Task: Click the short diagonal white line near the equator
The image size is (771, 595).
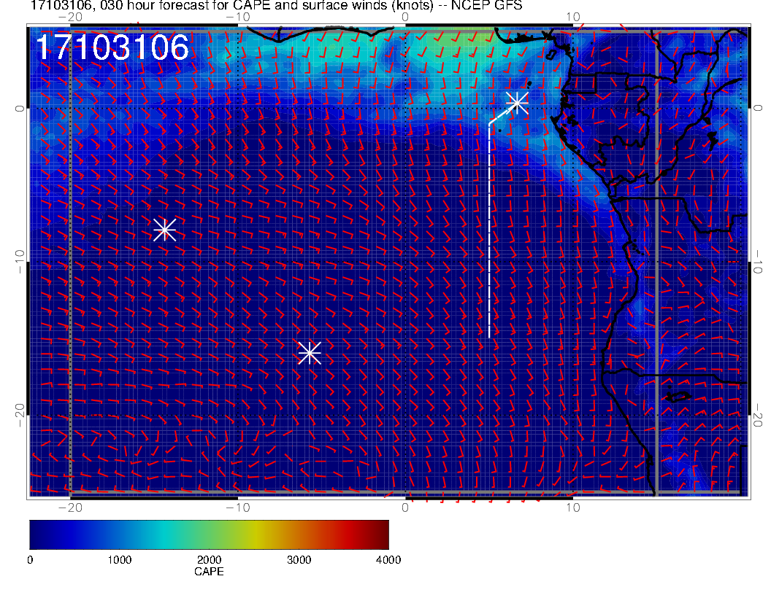Action: coord(501,114)
